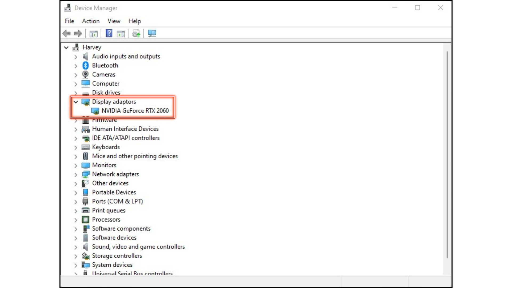Click the Cameras webcam icon
Viewport: 512px width, 288px height.
click(85, 74)
